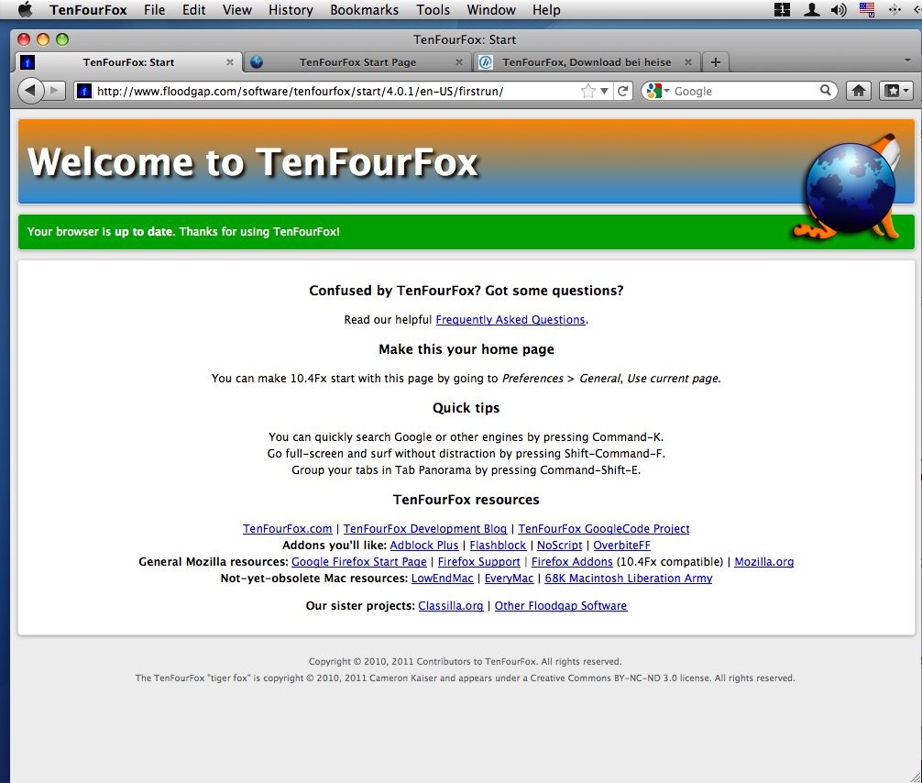
Task: Open the Tools menu
Action: [433, 10]
